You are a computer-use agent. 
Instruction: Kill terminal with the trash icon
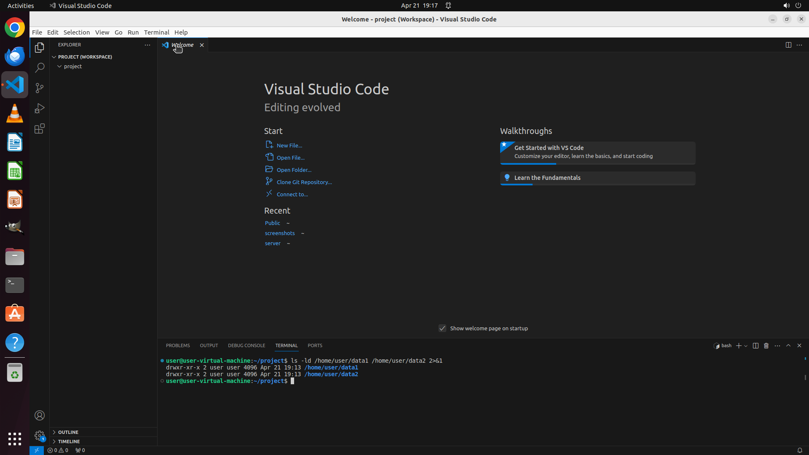(x=766, y=345)
